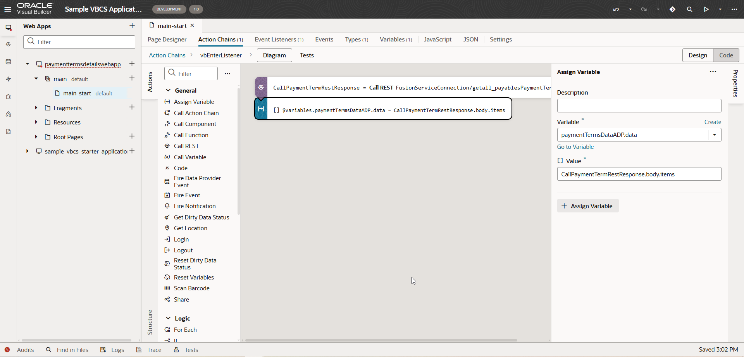Viewport: 744px width, 357px height.
Task: Click the Assign Variable add button
Action: point(587,206)
